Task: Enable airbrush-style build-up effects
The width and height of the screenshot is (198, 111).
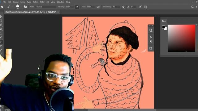Action: pyautogui.click(x=98, y=7)
